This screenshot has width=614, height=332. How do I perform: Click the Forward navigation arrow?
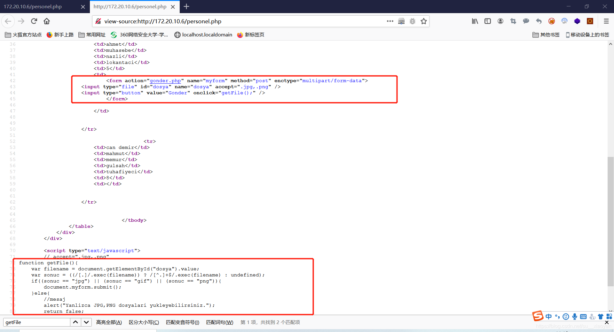pos(21,21)
